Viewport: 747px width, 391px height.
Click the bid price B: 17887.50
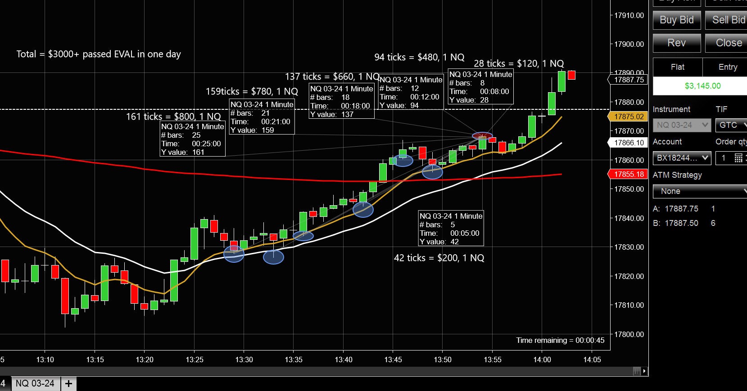(x=676, y=223)
